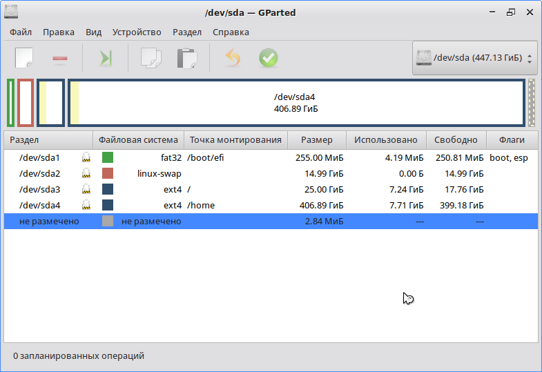This screenshot has width=542, height=372.
Task: Select the unallocated strip in disk map
Action: [x=532, y=103]
